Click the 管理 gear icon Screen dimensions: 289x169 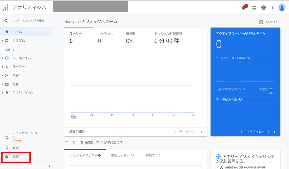tap(7, 157)
